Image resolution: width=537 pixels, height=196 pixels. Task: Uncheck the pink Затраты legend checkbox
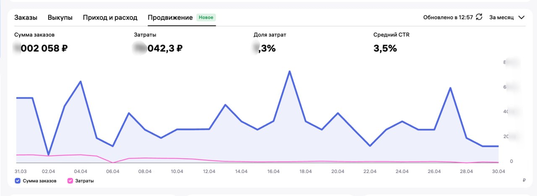coord(70,181)
